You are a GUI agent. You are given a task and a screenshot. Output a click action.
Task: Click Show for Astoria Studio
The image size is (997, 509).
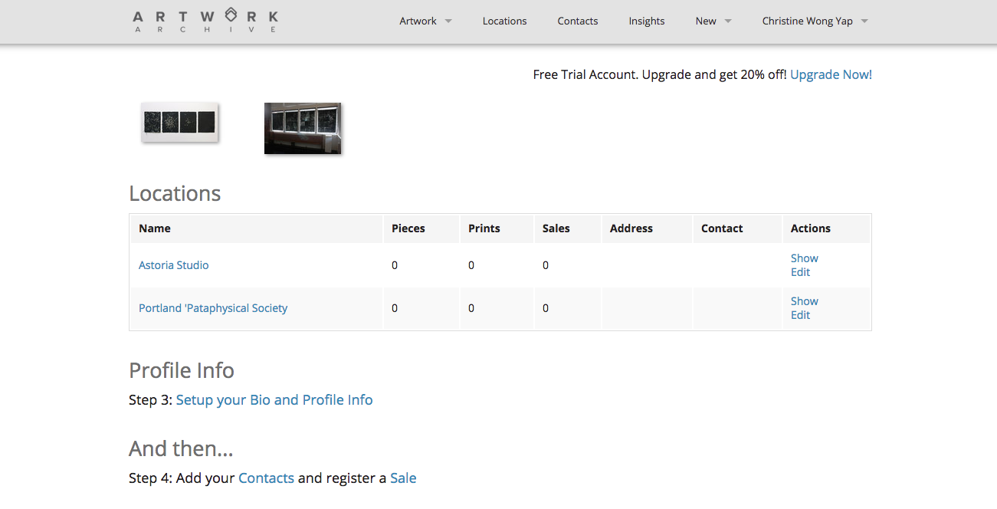[804, 258]
